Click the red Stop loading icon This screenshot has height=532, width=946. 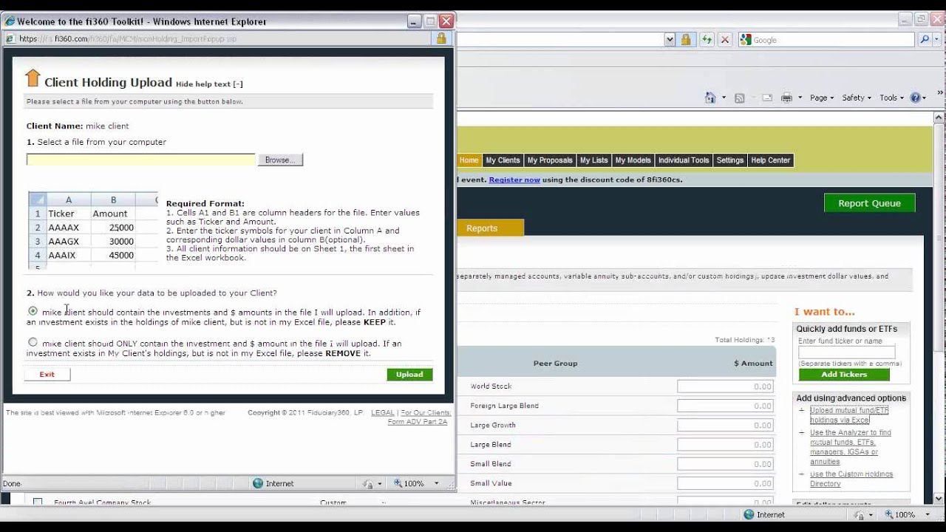pos(725,40)
